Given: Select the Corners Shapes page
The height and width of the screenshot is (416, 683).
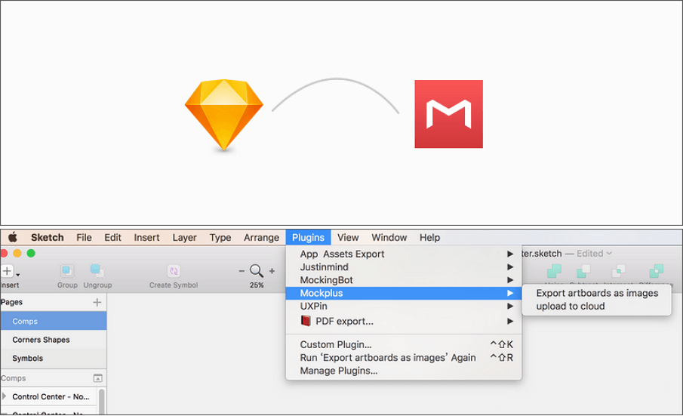Looking at the screenshot, I should (x=53, y=340).
